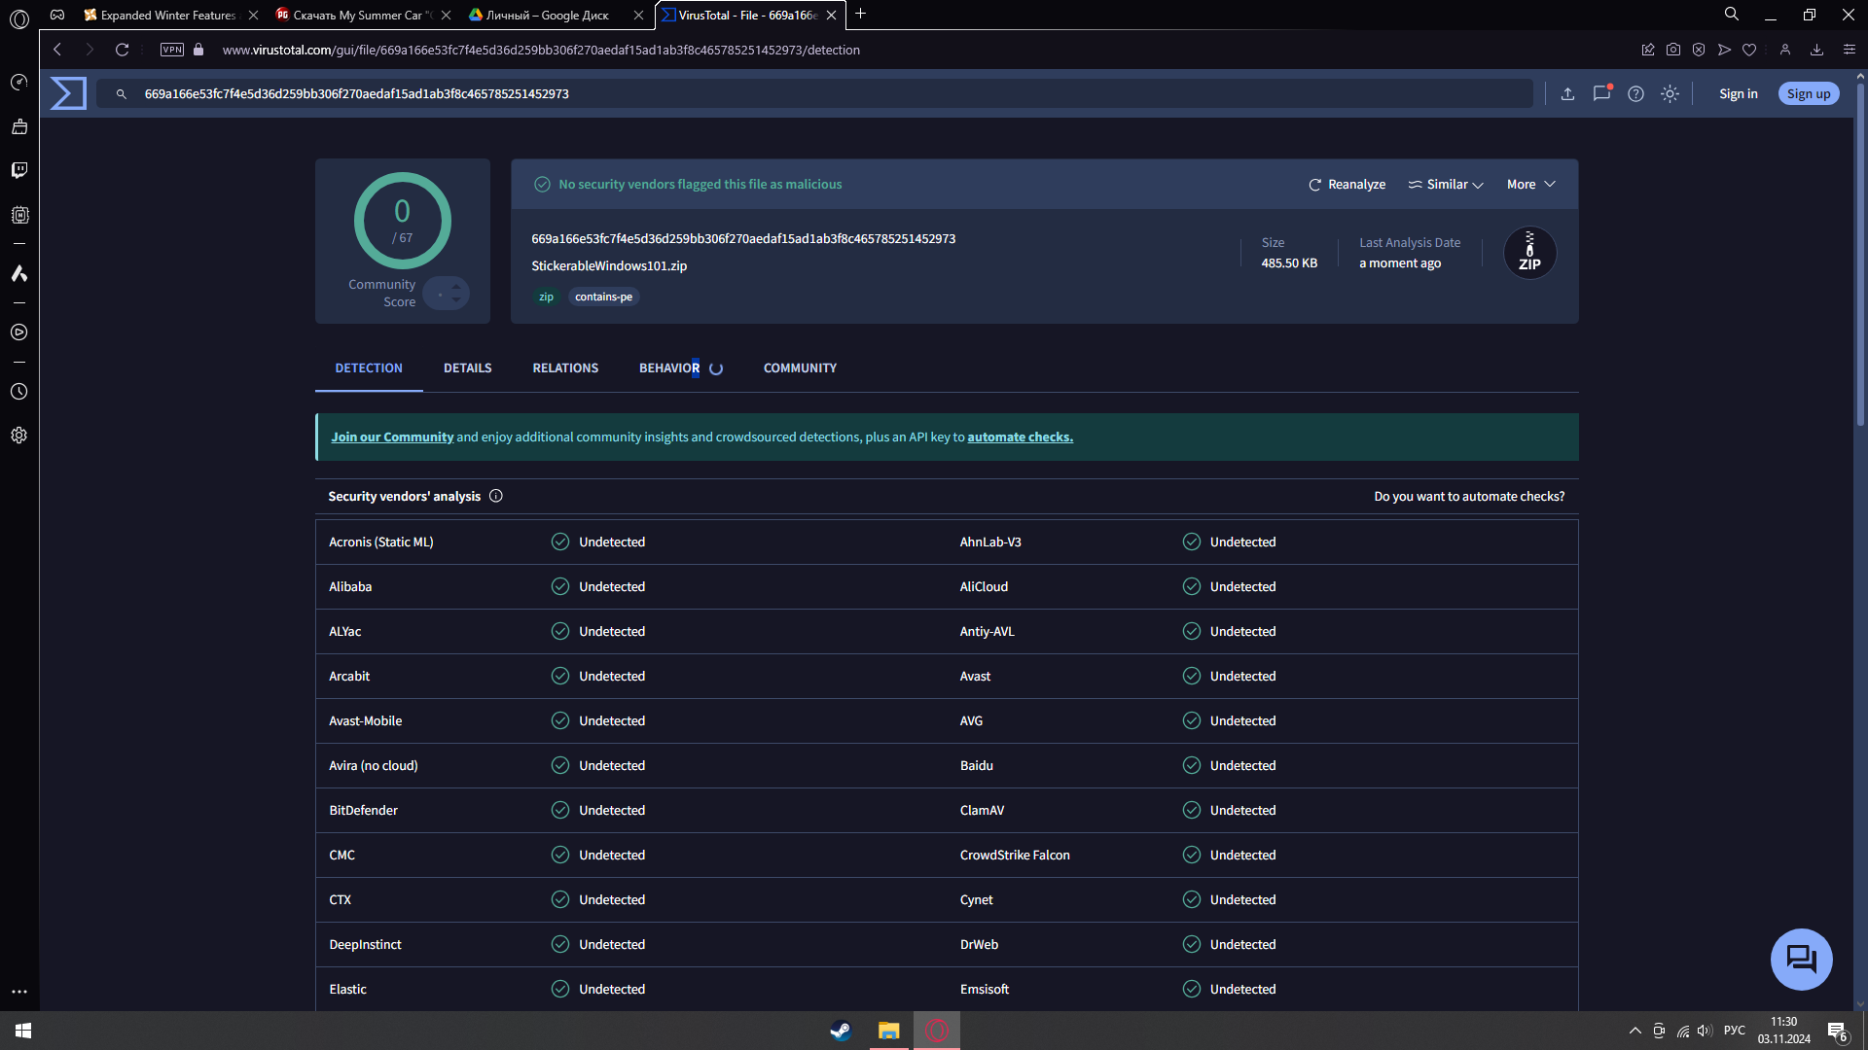Click the pinboard pin icon in address bar
Image resolution: width=1868 pixels, height=1050 pixels.
(x=1648, y=50)
